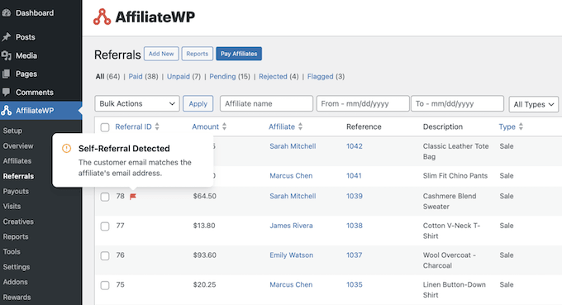Check the box for referral 77
This screenshot has height=305, width=562.
click(105, 226)
